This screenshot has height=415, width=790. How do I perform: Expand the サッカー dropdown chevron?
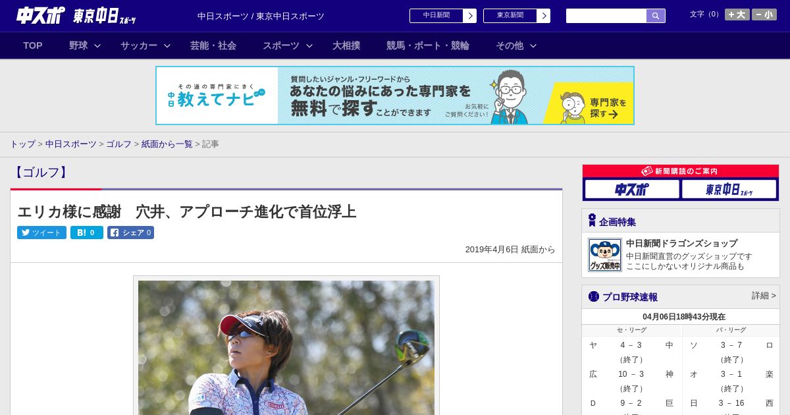pyautogui.click(x=167, y=45)
